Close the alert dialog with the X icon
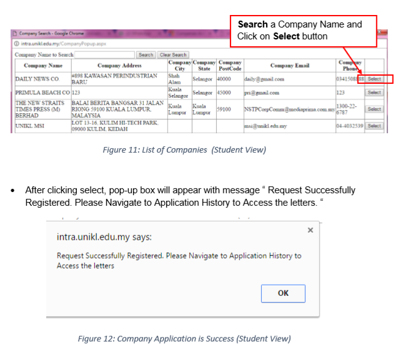The image size is (408, 356). click(310, 230)
